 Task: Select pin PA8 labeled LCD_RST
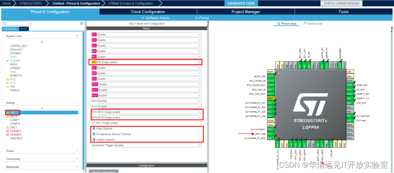(349, 103)
